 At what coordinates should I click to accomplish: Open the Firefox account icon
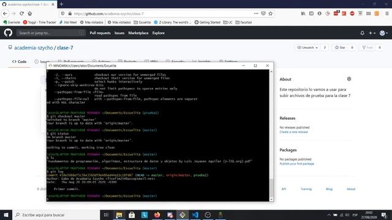coord(320,13)
